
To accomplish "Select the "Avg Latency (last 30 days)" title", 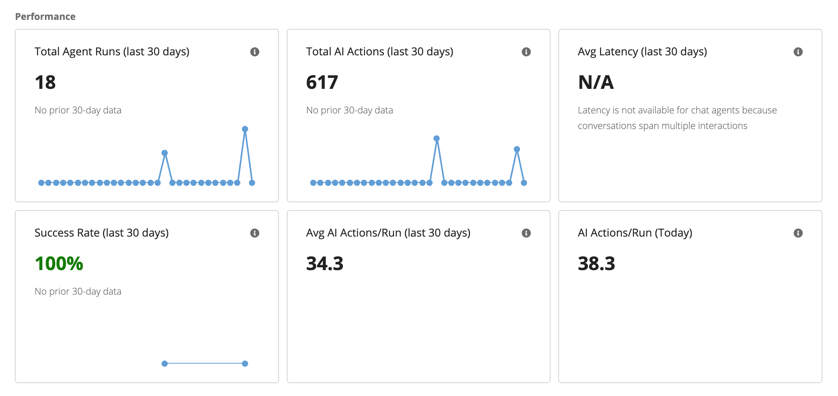I will [x=643, y=51].
